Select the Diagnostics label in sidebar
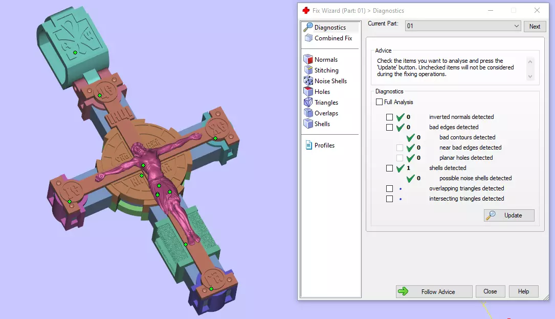This screenshot has width=555, height=319. coord(330,28)
